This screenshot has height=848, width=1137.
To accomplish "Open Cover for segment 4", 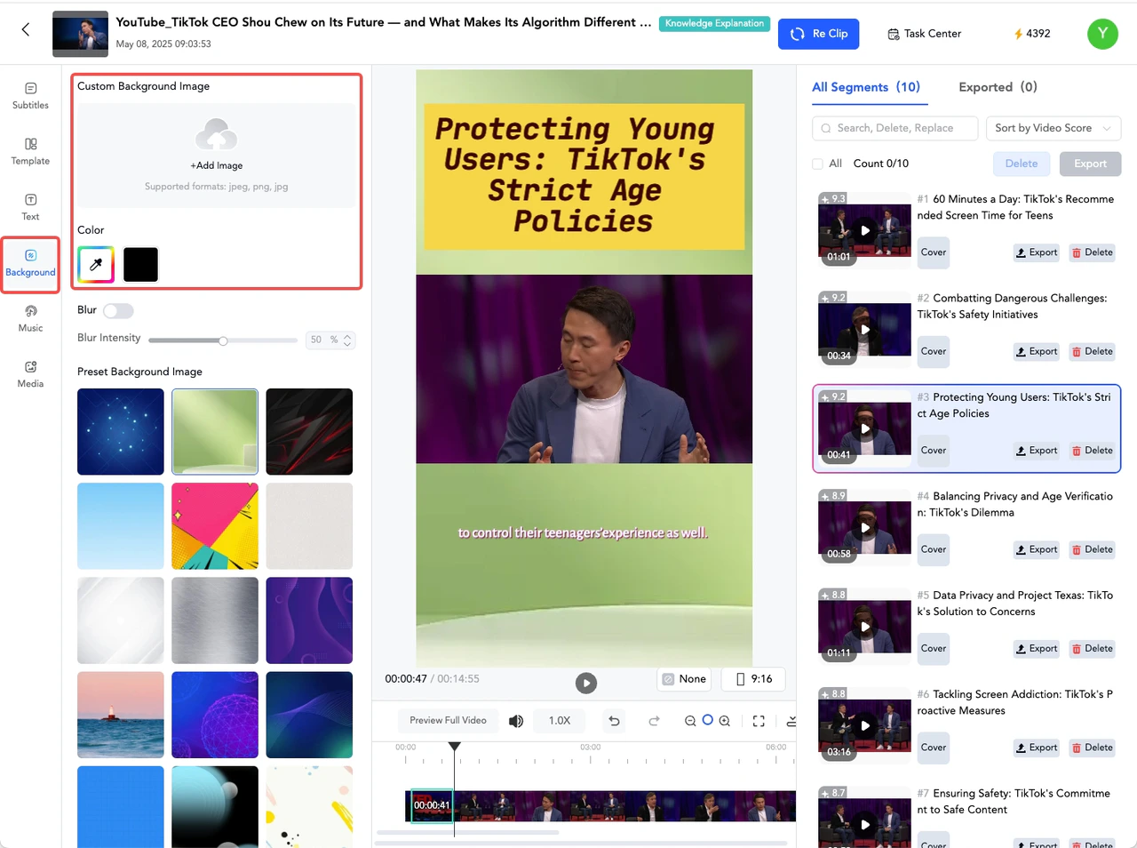I will 933,549.
